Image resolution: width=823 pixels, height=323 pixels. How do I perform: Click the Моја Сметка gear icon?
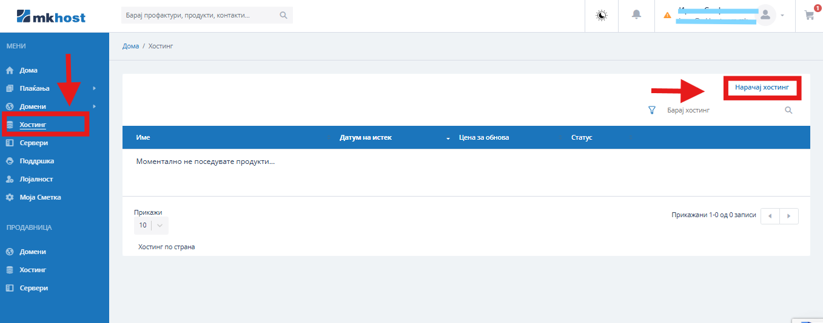[10, 197]
